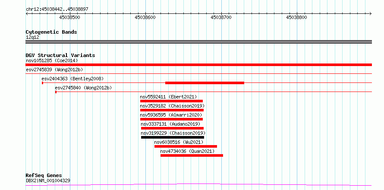This screenshot has height=190, width=384.
Task: Click the DBX2|NM_001004329 gene label
Action: pos(48,180)
